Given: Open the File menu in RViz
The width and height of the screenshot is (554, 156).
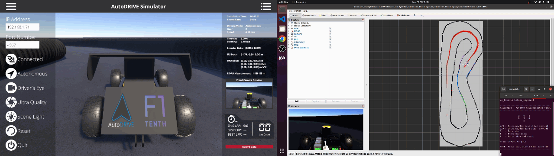Looking at the screenshot, I should 291,11.
